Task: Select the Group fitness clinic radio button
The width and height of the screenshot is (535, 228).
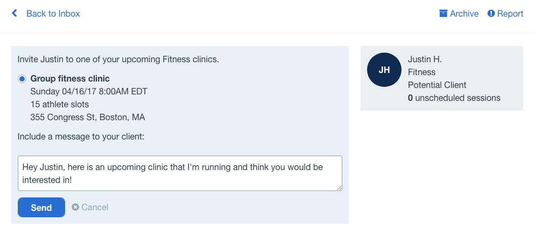Action: click(x=22, y=79)
